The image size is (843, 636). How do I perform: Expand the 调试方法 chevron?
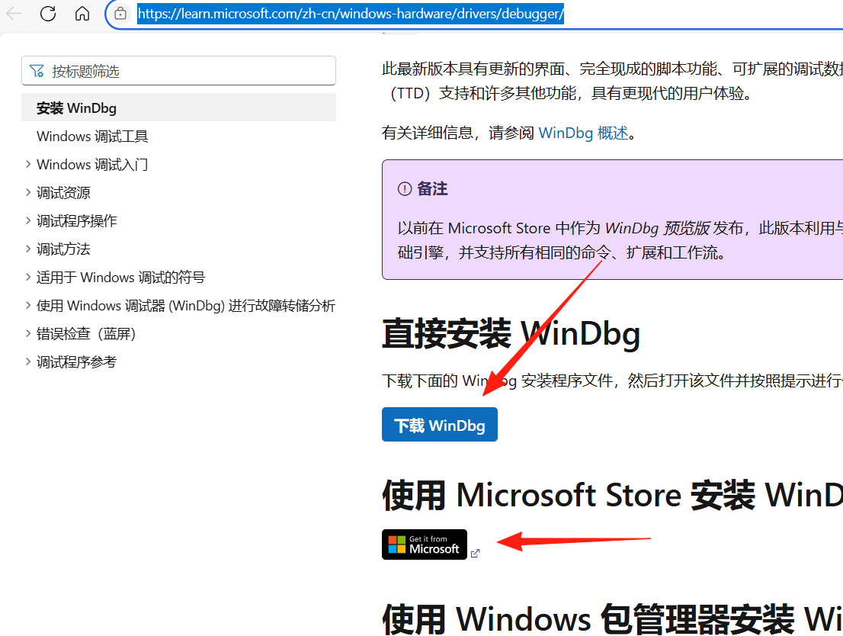(x=28, y=249)
